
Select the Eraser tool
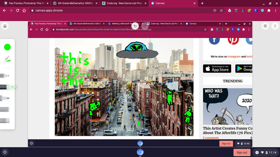click(5, 121)
